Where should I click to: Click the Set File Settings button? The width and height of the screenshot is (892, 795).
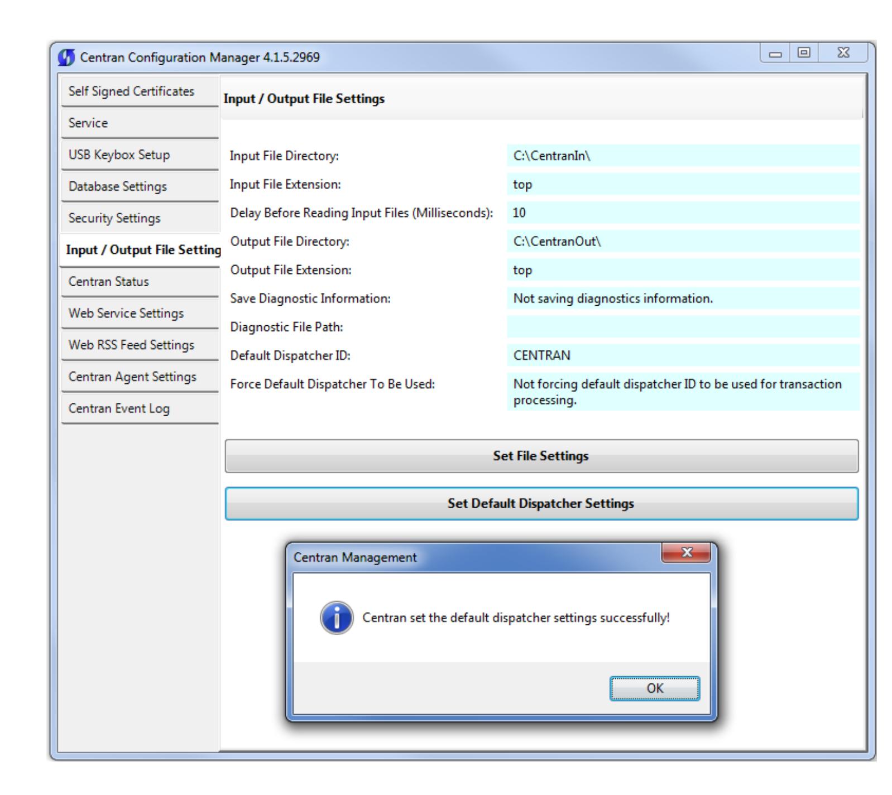tap(541, 456)
